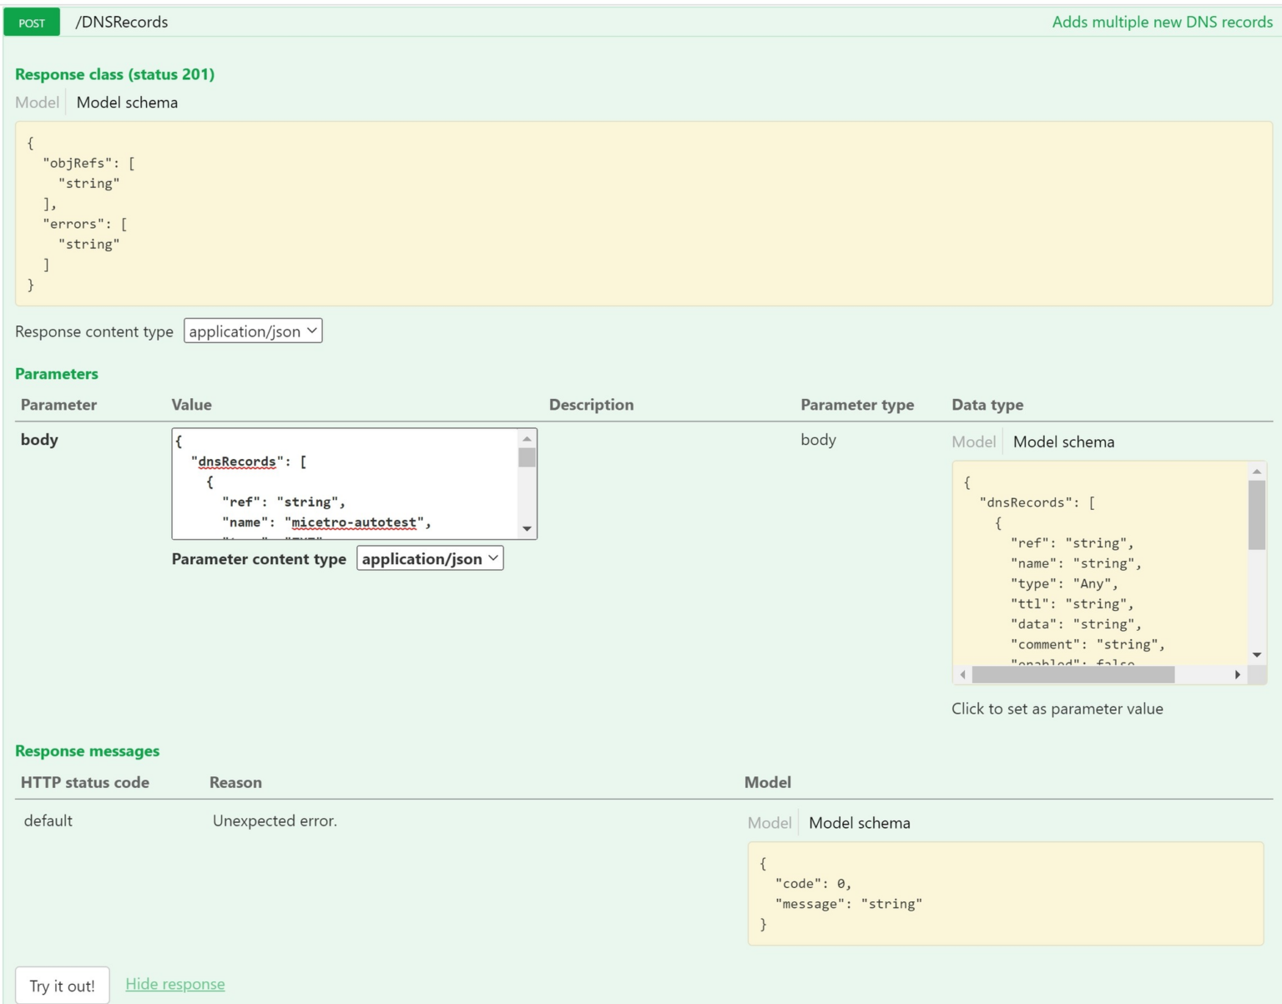This screenshot has height=1004, width=1282.
Task: Click the default error Model schema box
Action: coord(1007,895)
